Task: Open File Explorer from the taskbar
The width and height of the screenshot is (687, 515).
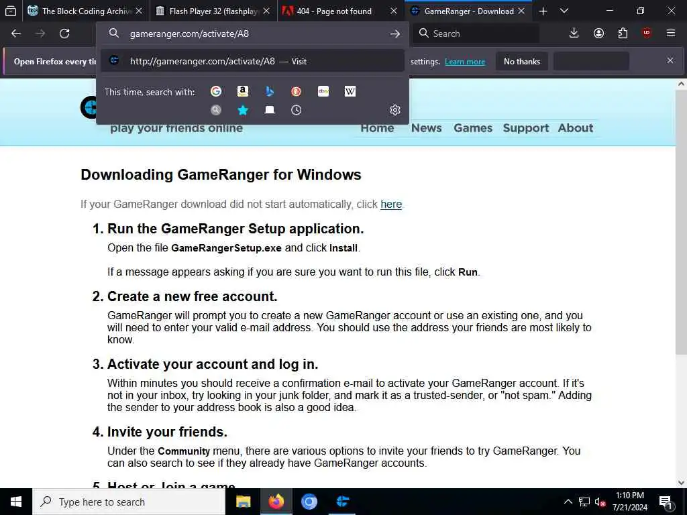Action: [243, 502]
